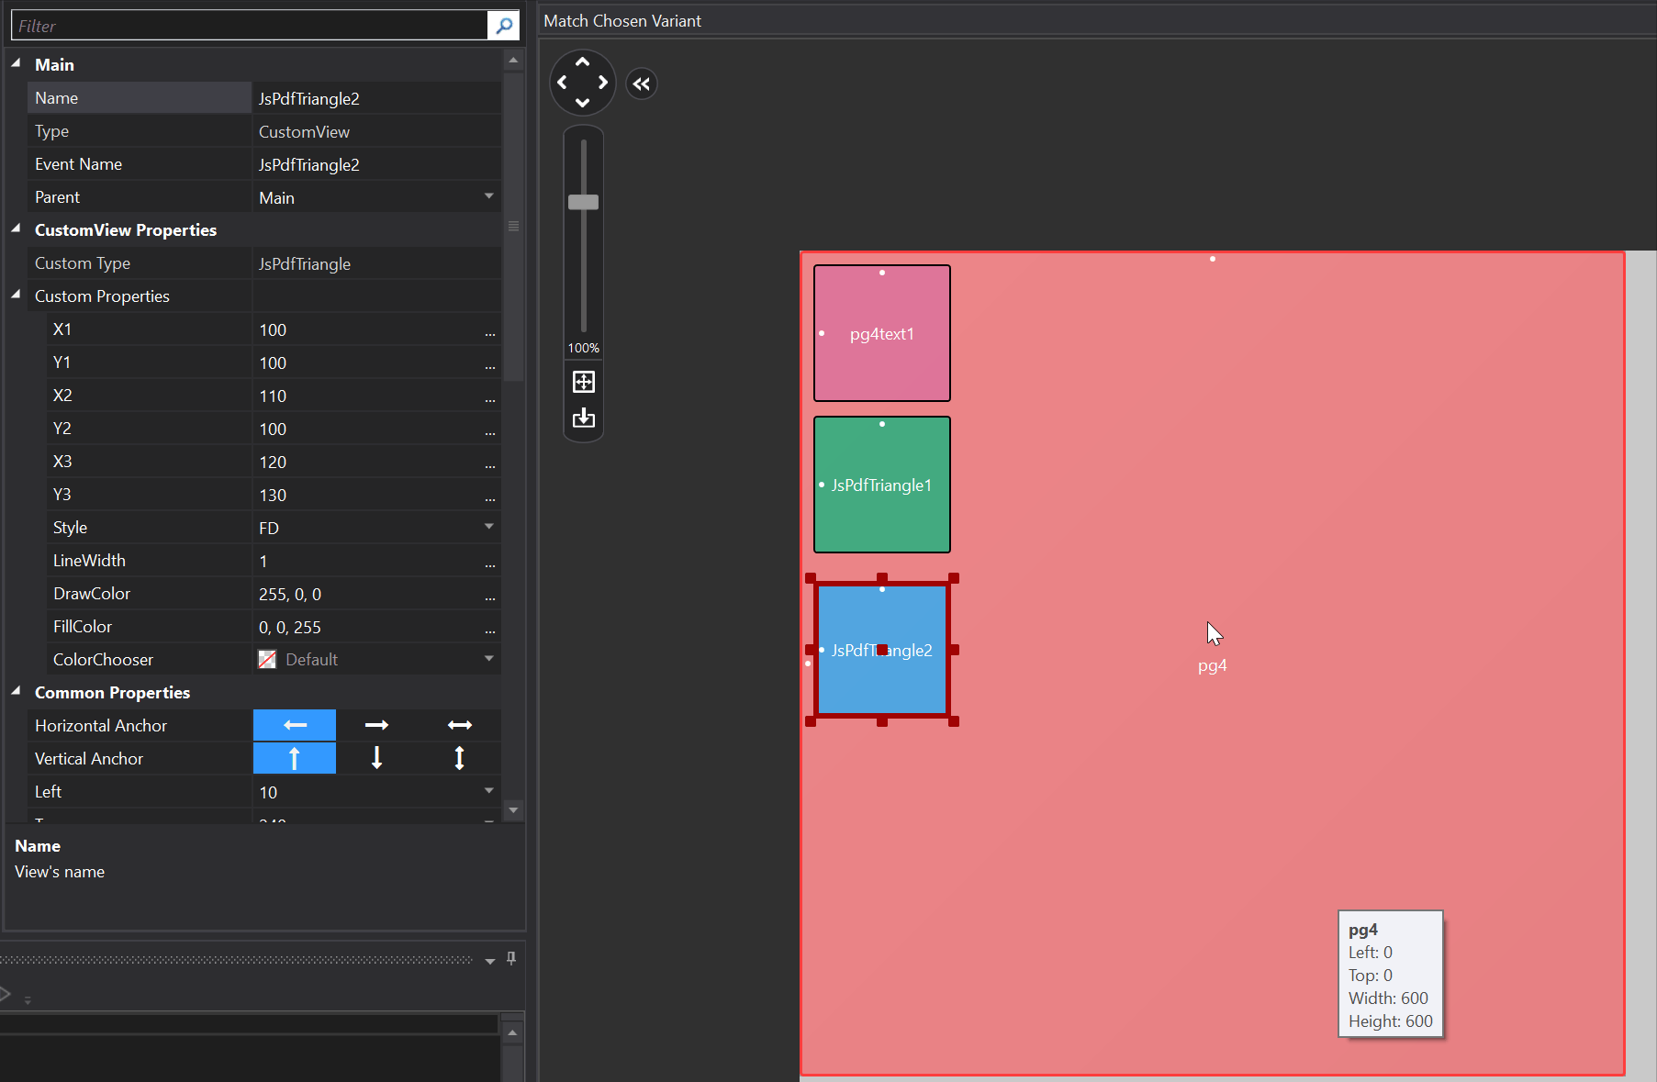Click the zoom slider handle
The width and height of the screenshot is (1657, 1082).
pyautogui.click(x=584, y=202)
